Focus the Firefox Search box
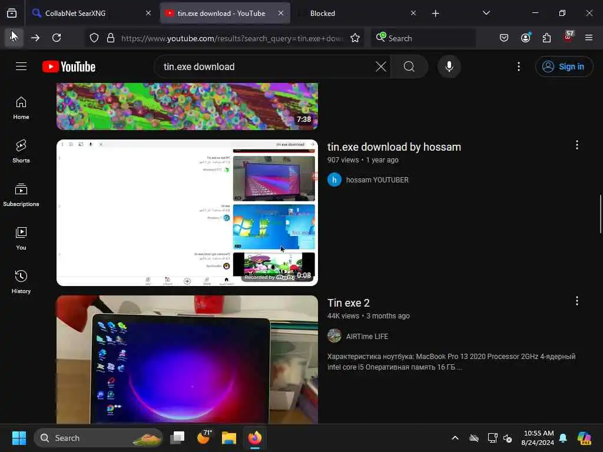 (x=423, y=38)
